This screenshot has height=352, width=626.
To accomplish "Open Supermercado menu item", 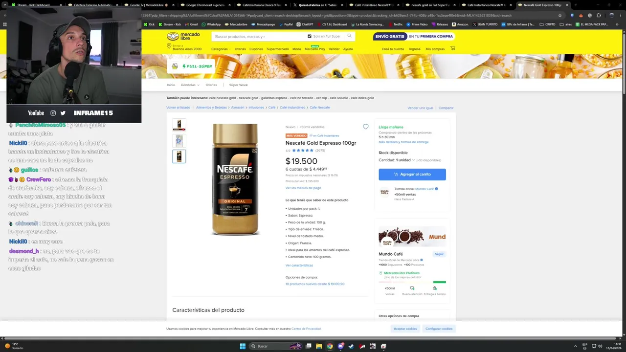I will [278, 49].
